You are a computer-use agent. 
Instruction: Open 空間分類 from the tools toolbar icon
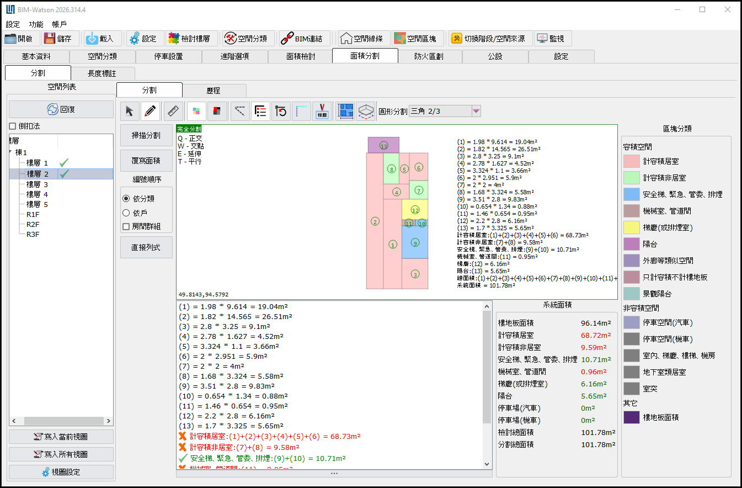231,39
